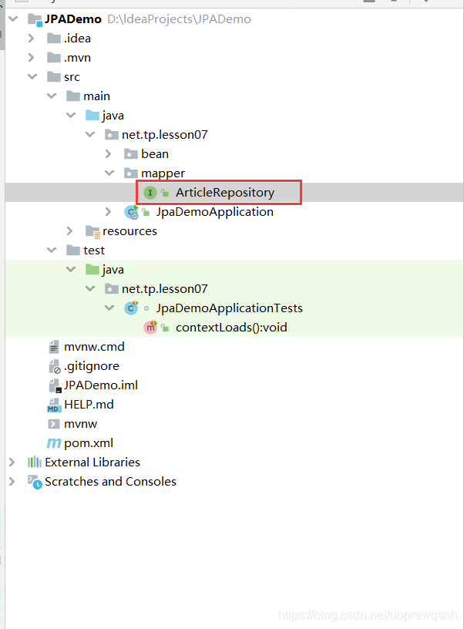Select the contextLoads():void method

click(x=231, y=328)
